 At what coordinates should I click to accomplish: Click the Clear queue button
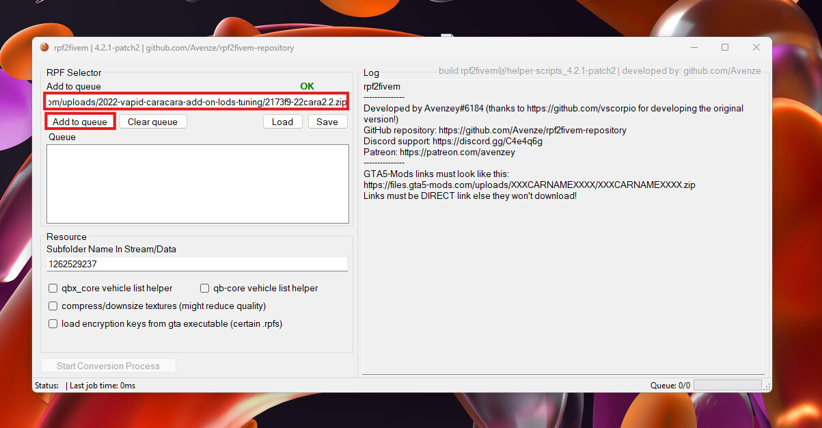(x=152, y=122)
